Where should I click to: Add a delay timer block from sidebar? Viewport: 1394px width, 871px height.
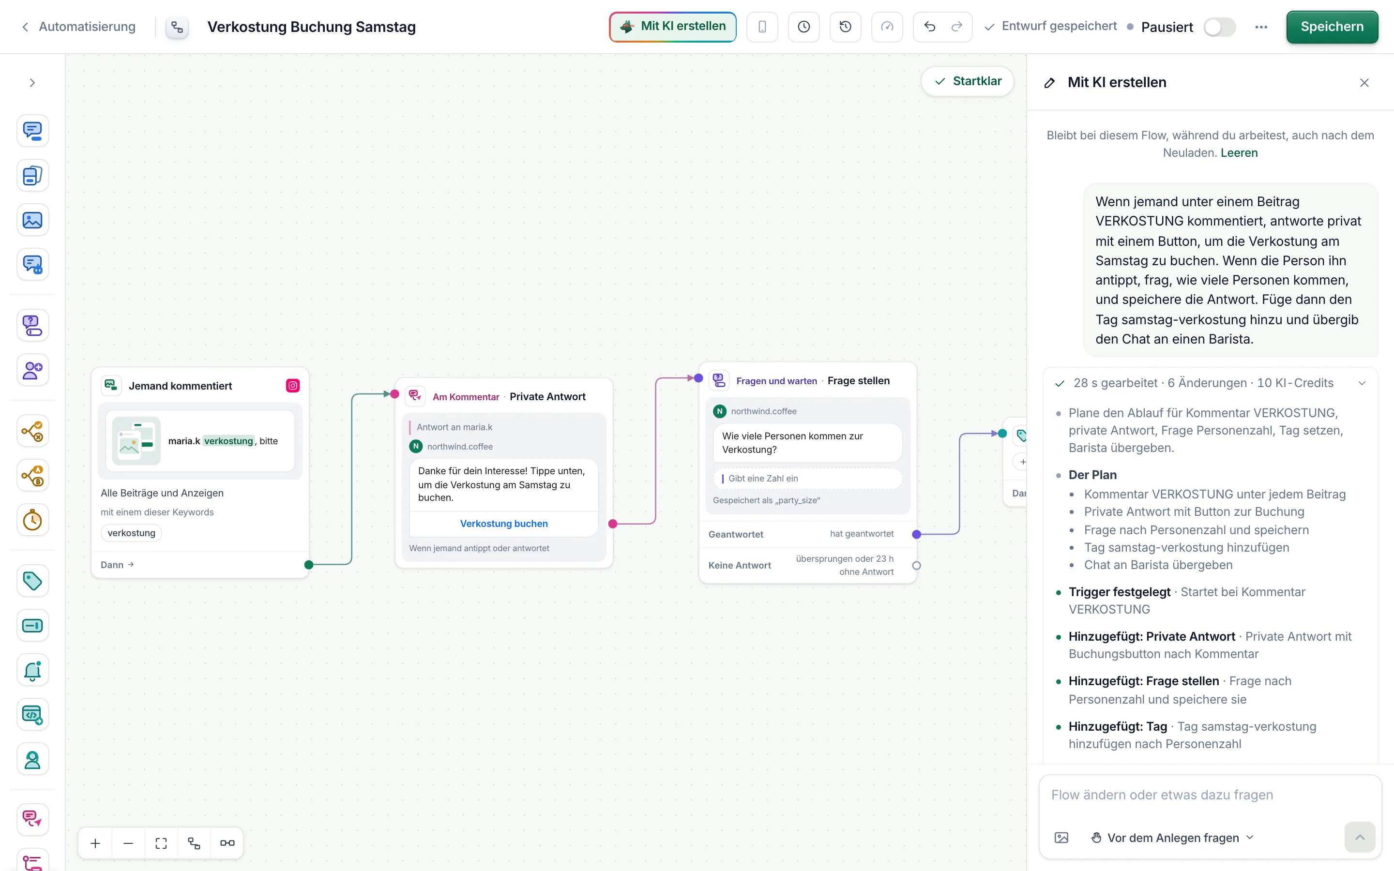[32, 520]
